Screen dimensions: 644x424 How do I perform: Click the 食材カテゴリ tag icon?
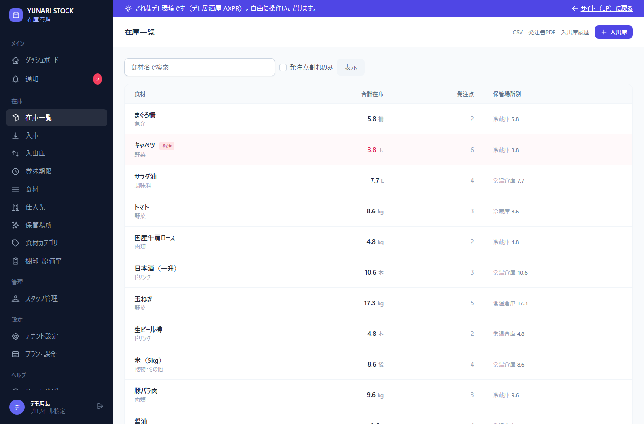click(16, 243)
